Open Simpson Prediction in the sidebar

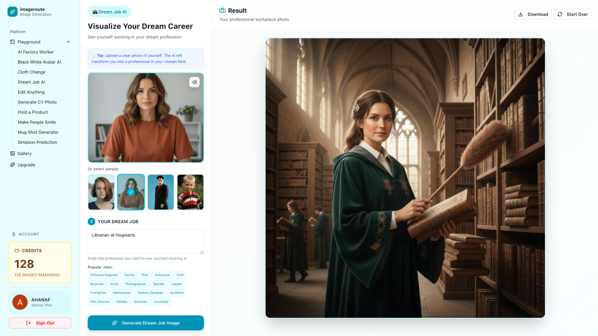[37, 143]
